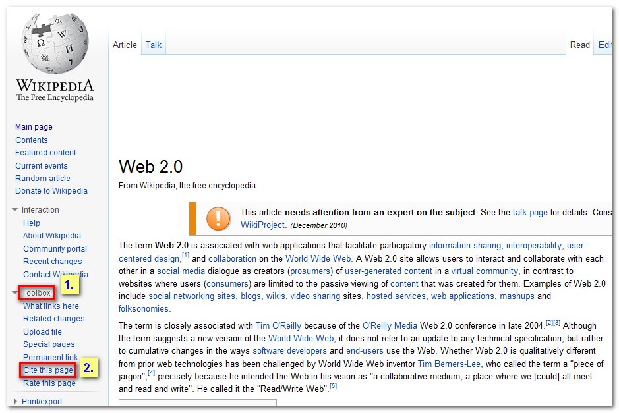The height and width of the screenshot is (413, 619).
Task: Open the virtual community link
Action: [x=485, y=271]
